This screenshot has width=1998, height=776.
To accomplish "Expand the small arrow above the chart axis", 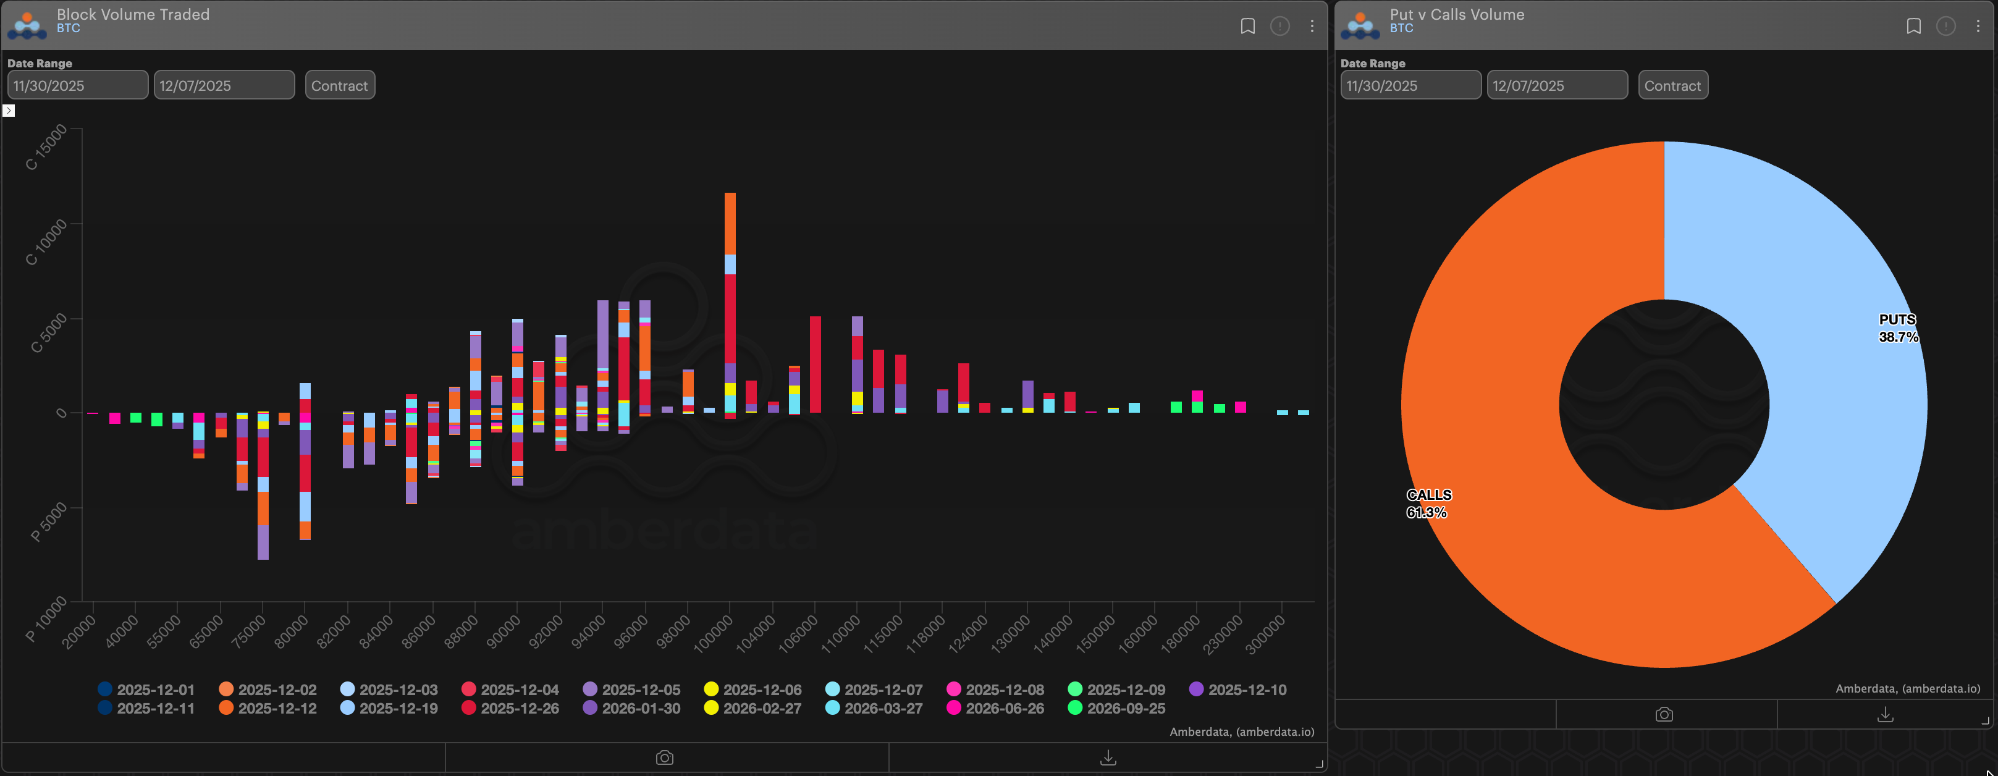I will [x=9, y=111].
